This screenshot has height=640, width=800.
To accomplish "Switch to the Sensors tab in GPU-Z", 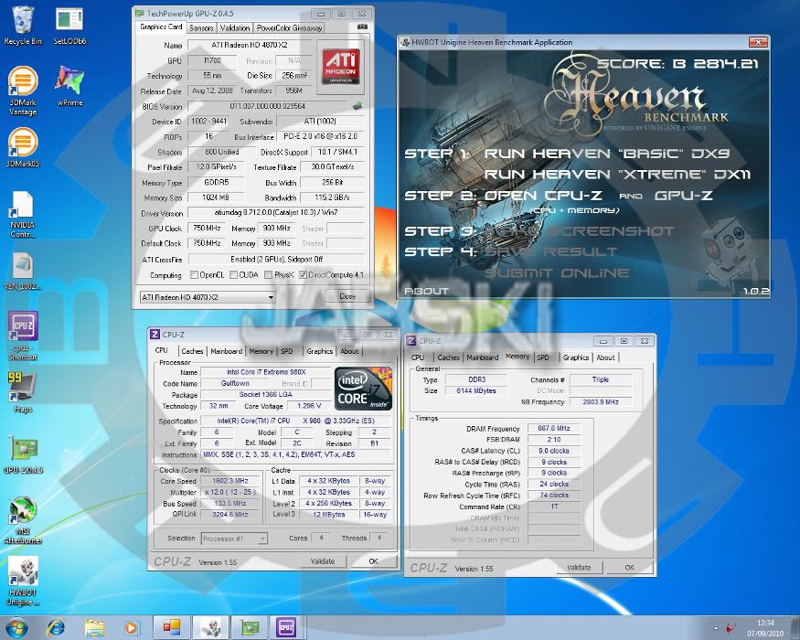I will (201, 28).
